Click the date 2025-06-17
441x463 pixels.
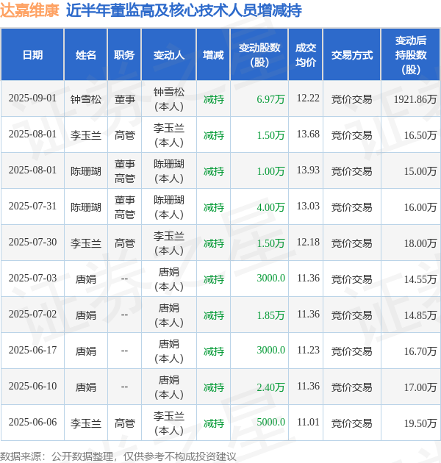(32, 351)
